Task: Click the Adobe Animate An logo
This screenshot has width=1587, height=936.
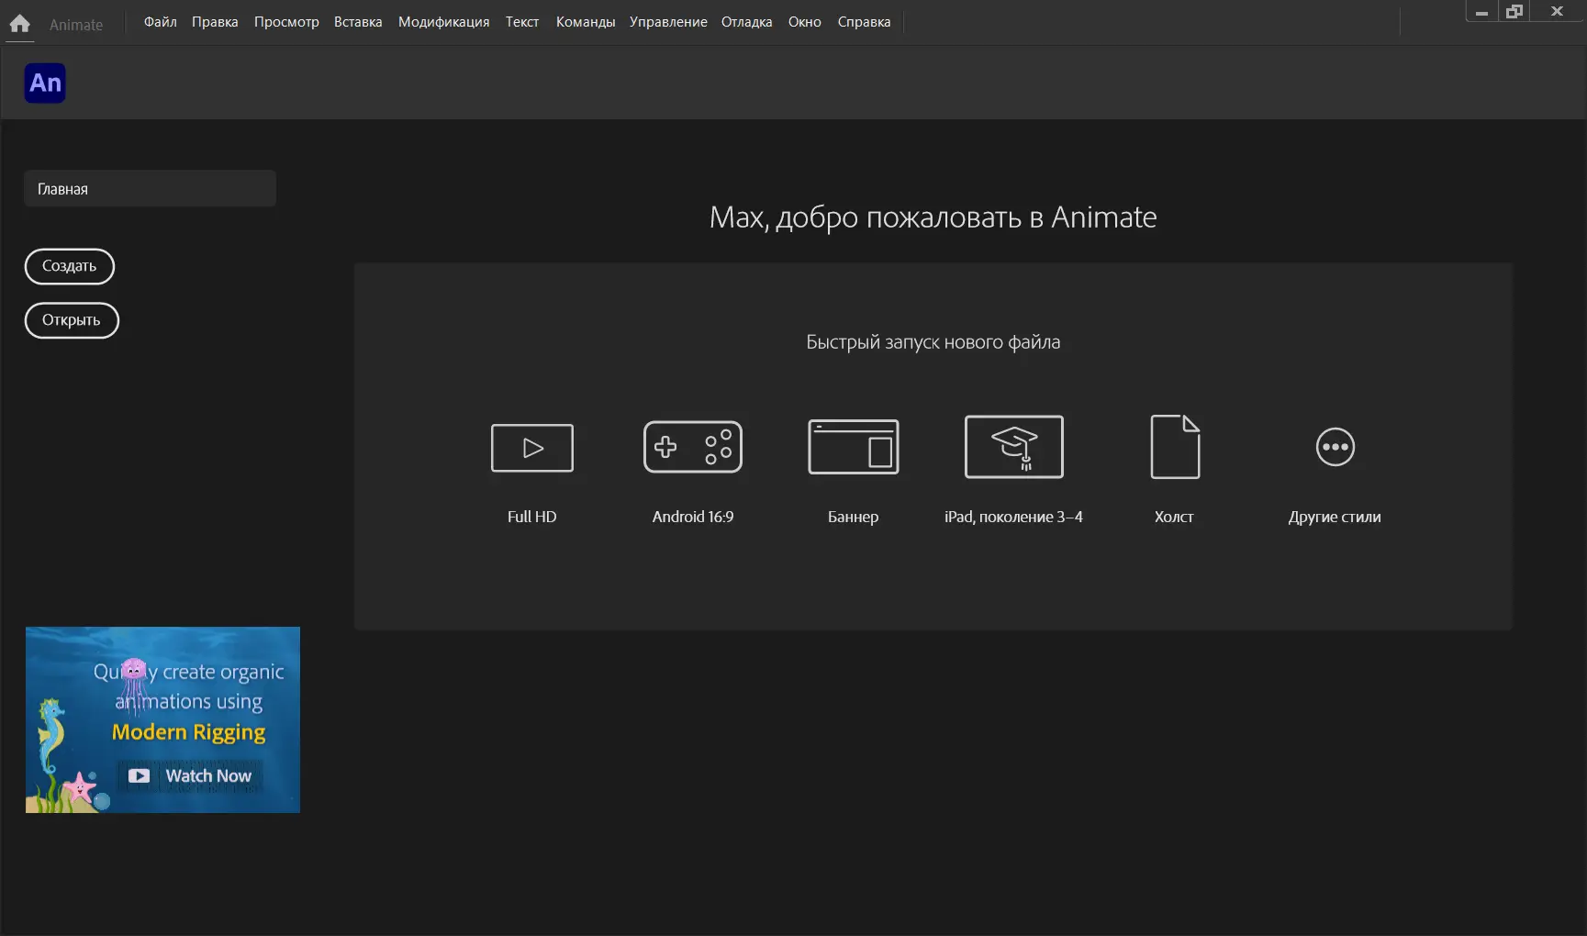Action: tap(45, 83)
